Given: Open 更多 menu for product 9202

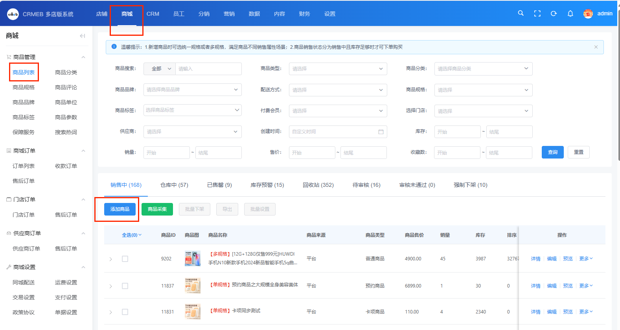Looking at the screenshot, I should coord(585,258).
